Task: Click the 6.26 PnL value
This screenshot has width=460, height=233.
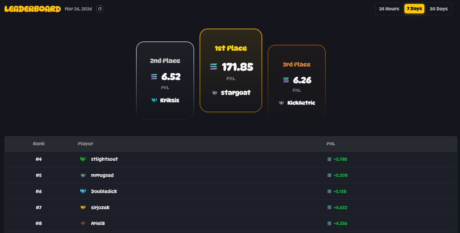Action: (x=302, y=80)
